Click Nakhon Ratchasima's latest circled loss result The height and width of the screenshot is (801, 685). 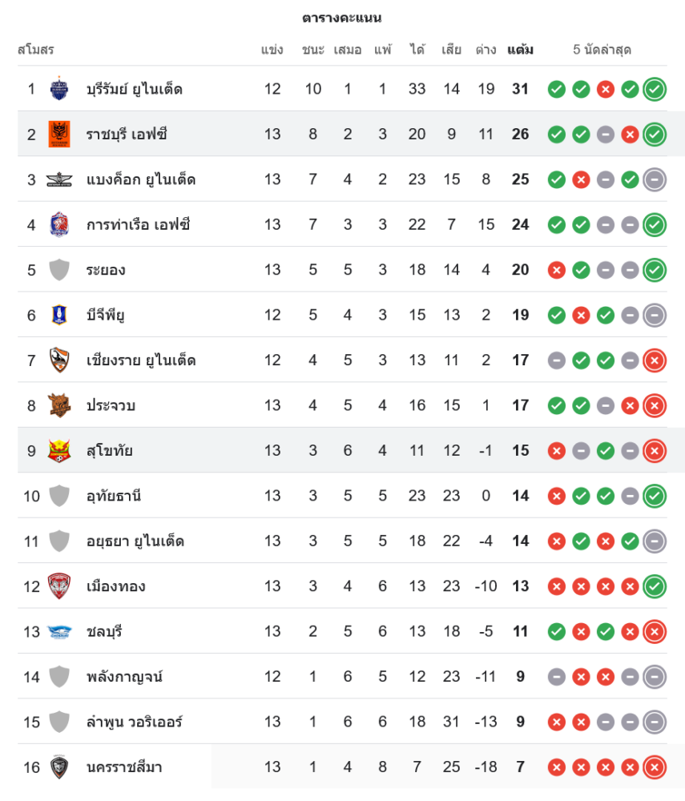tap(655, 767)
